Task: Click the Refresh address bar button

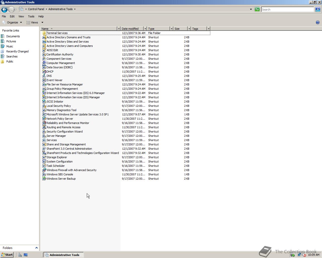Action: [x=257, y=9]
